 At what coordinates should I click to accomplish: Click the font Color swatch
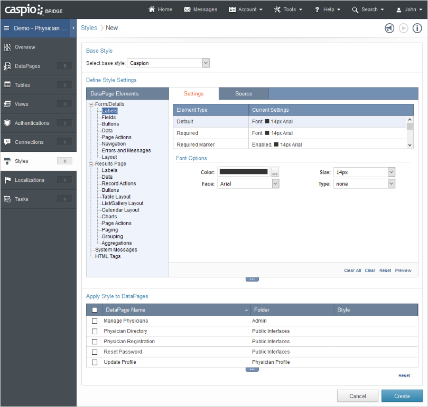244,172
